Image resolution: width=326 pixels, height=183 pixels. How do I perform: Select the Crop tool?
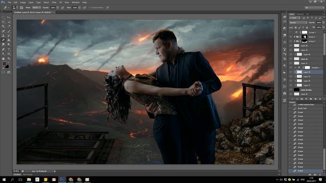click(4, 26)
